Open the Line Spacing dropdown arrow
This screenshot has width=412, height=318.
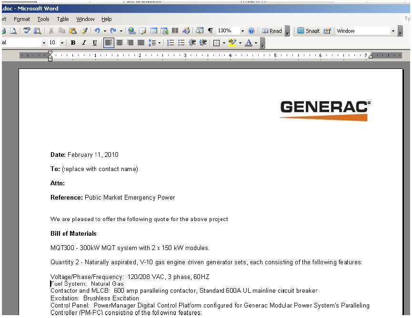tap(160, 43)
